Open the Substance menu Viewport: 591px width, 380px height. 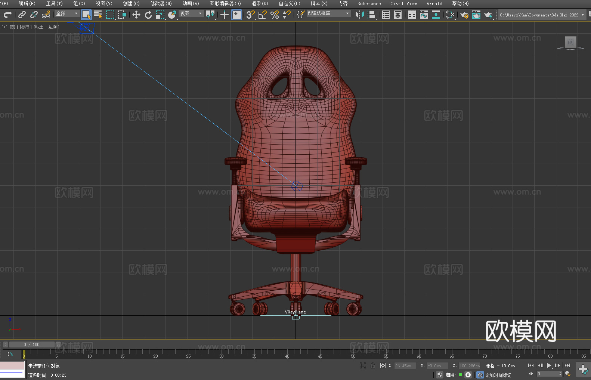click(369, 3)
